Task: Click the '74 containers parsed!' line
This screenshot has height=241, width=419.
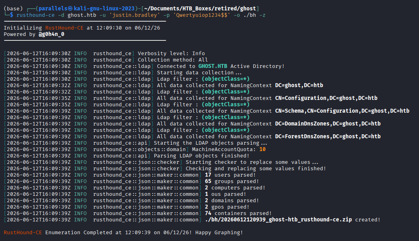Action: click(x=238, y=213)
